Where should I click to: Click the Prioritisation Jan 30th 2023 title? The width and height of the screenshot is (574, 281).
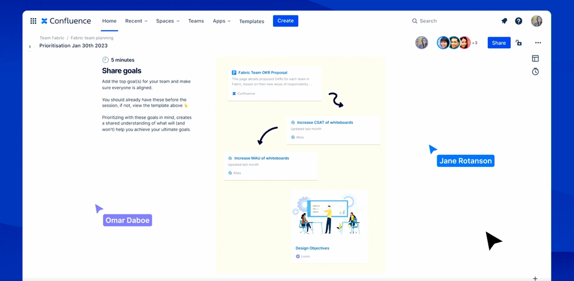click(74, 46)
